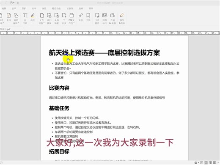Click the bullet 车辆两个后轮需要有差速控制
This screenshot has height=165, width=220.
coord(74,132)
